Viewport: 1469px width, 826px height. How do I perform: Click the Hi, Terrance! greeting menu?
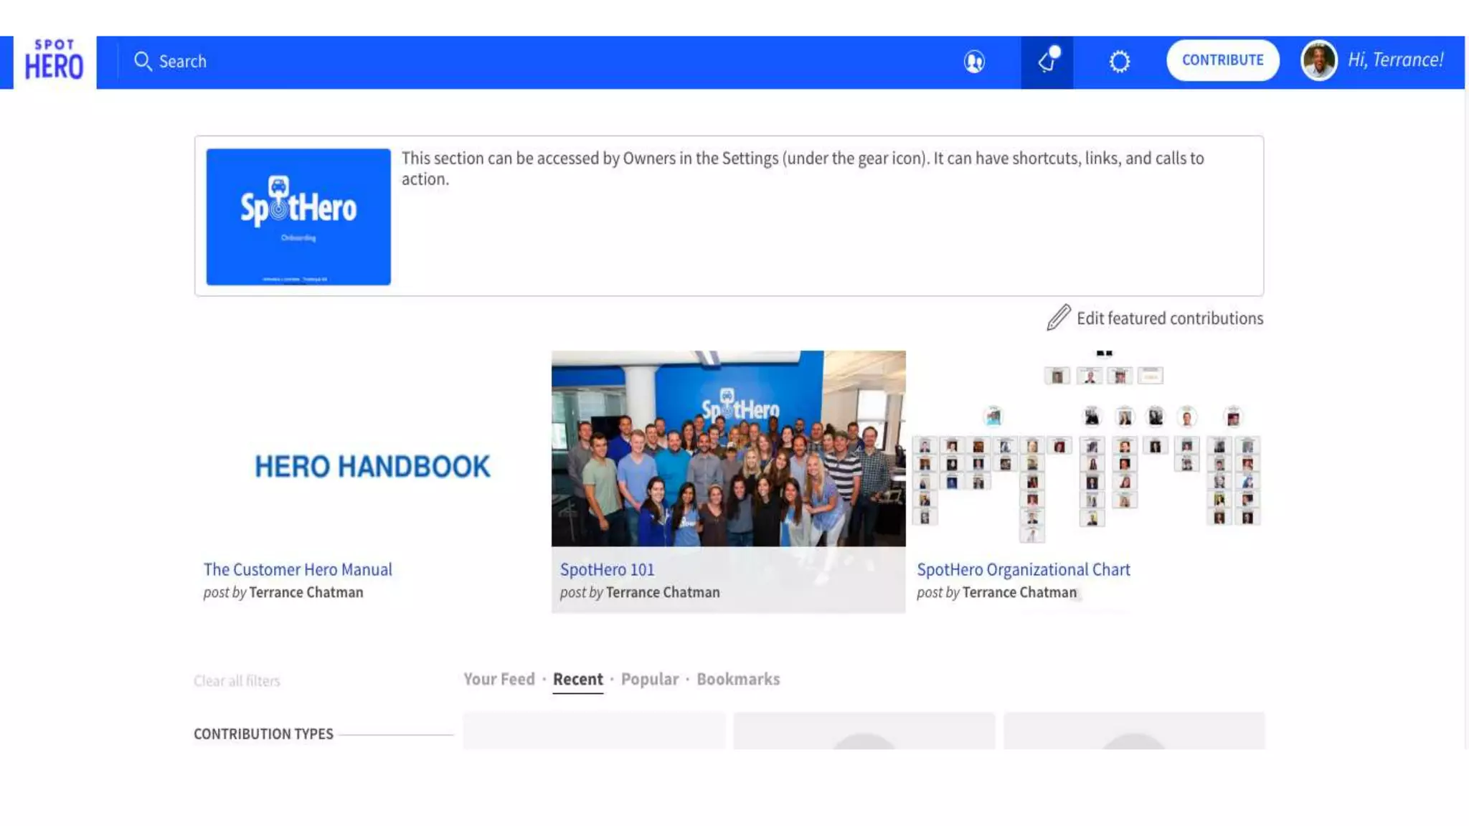1395,60
